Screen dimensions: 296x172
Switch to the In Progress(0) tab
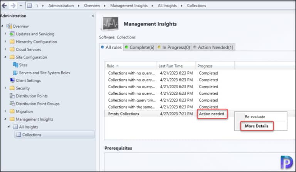(x=174, y=47)
